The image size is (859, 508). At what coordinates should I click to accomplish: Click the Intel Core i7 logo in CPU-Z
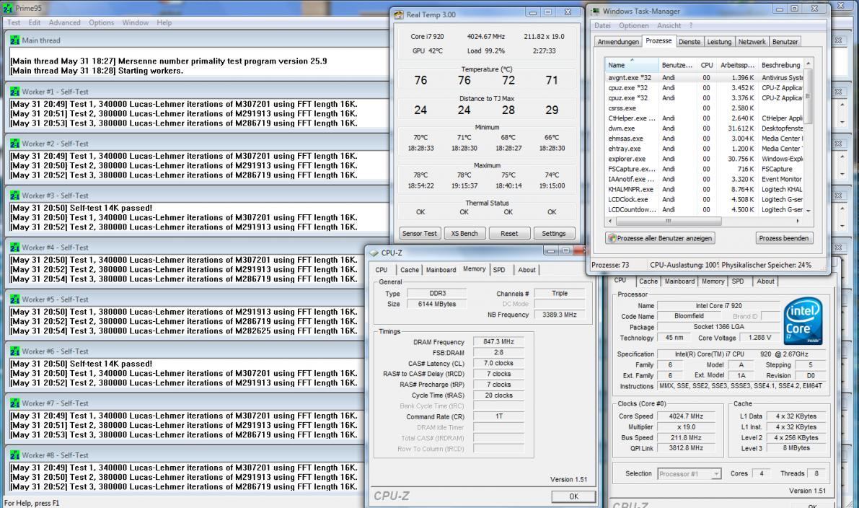pyautogui.click(x=803, y=321)
